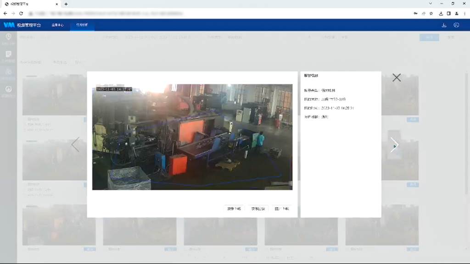Screen dimensions: 470x264
Task: Open user account icon in blue header
Action: point(456,25)
